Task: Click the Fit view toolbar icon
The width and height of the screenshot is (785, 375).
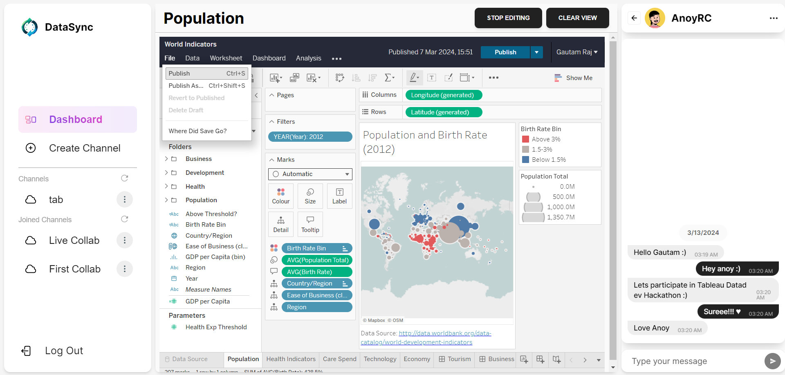Action: 467,78
